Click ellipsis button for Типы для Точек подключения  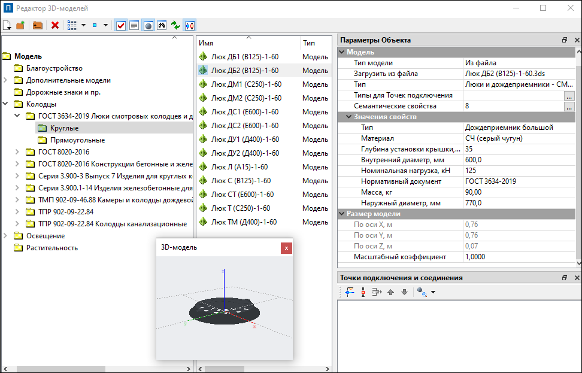click(x=569, y=95)
